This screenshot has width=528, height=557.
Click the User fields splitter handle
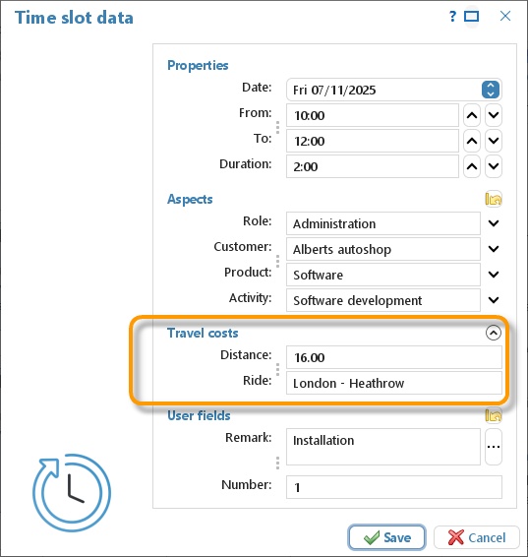tap(277, 463)
